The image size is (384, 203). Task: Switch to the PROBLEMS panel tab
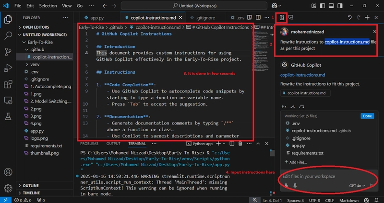pos(89,144)
